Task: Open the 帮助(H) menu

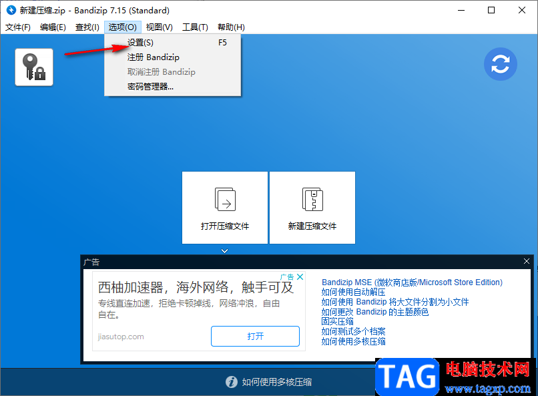Action: click(231, 27)
